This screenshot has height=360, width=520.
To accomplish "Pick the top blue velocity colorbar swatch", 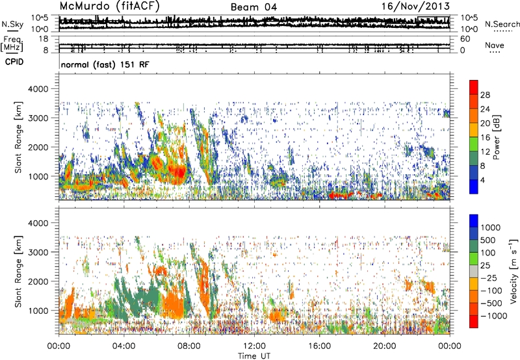I will click(474, 221).
